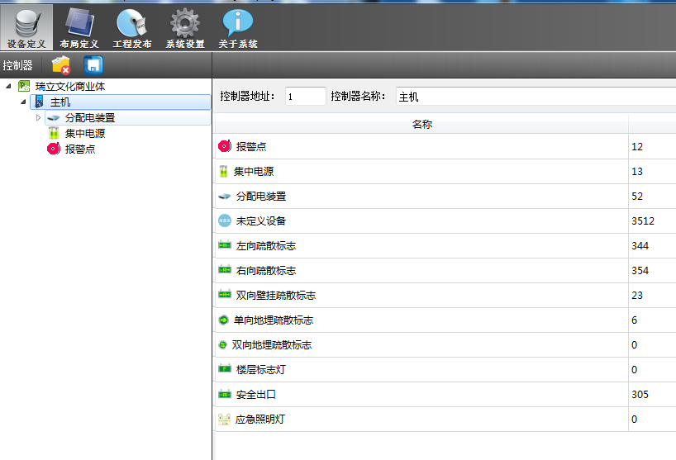Click the 单向地埋疏散标志 arrow icon

223,320
